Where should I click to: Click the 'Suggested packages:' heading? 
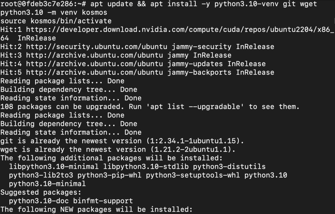(41, 192)
